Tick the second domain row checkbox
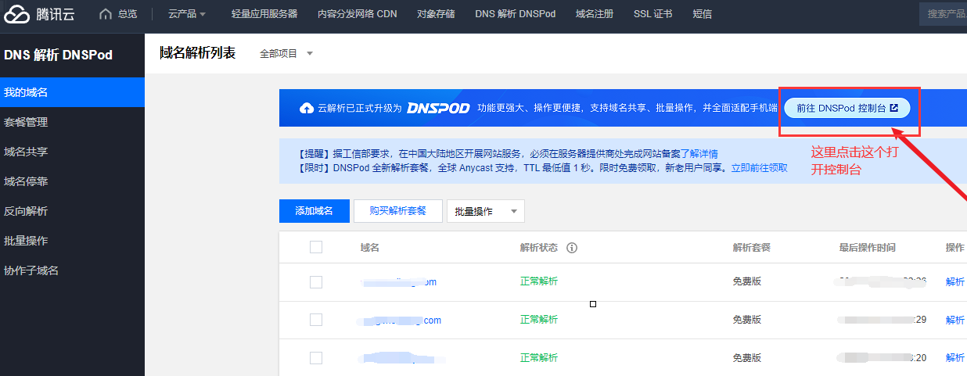Screen dimensions: 967x376 316,320
